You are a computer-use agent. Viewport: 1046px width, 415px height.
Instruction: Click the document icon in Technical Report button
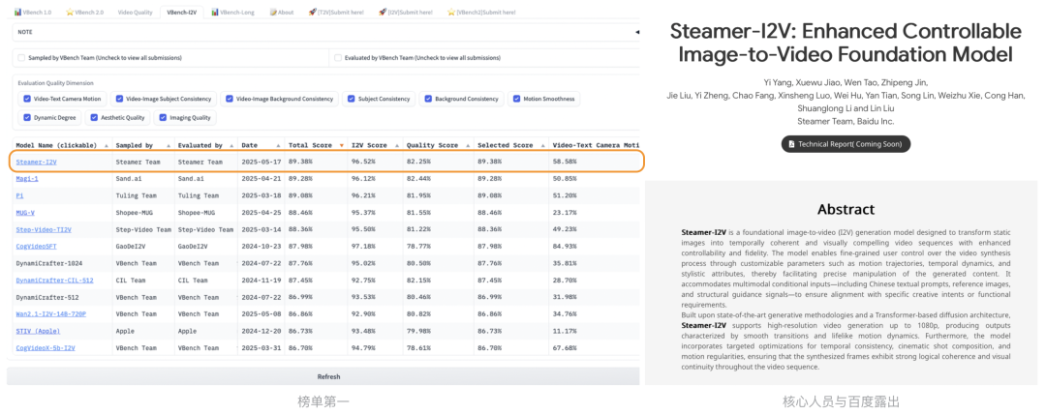point(792,144)
